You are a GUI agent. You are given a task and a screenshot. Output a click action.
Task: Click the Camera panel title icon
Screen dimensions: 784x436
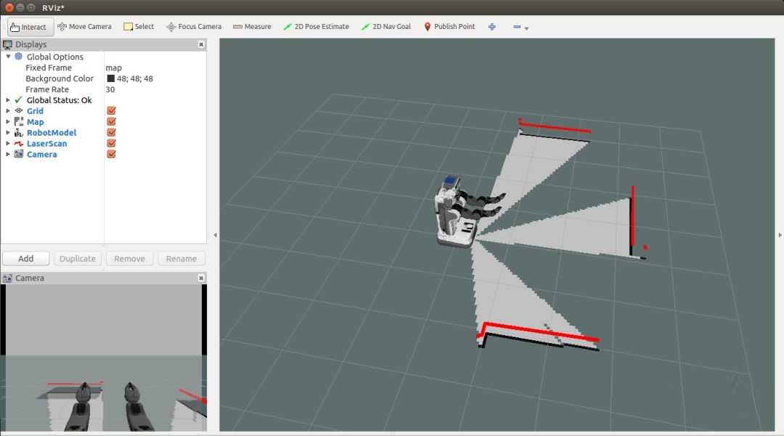pos(7,278)
